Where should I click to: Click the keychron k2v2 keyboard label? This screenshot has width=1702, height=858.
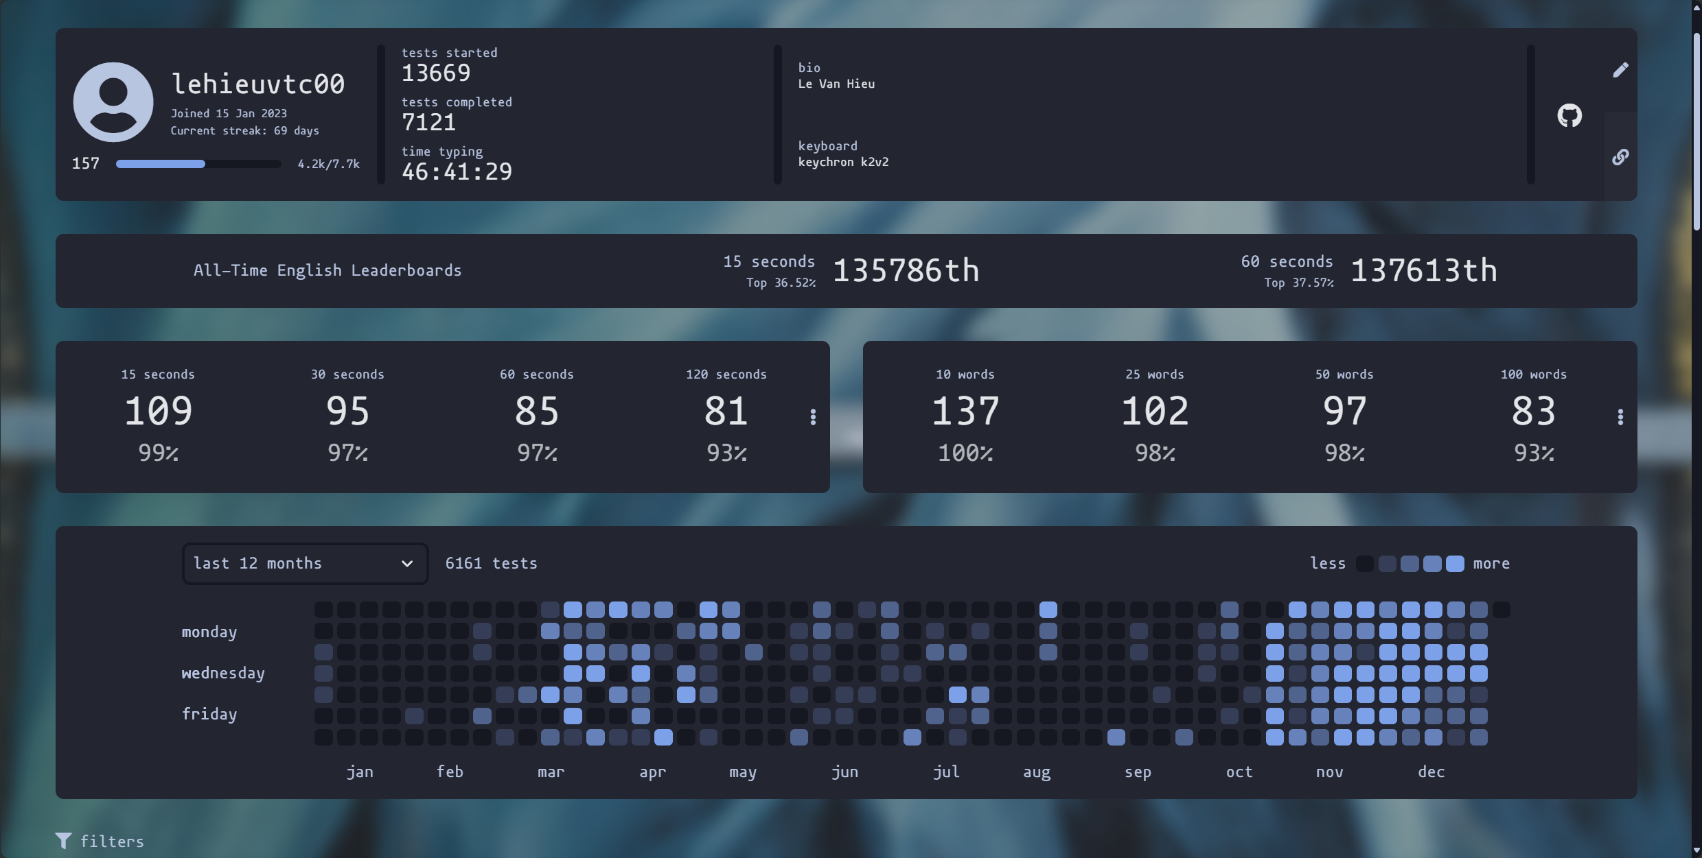pos(843,161)
